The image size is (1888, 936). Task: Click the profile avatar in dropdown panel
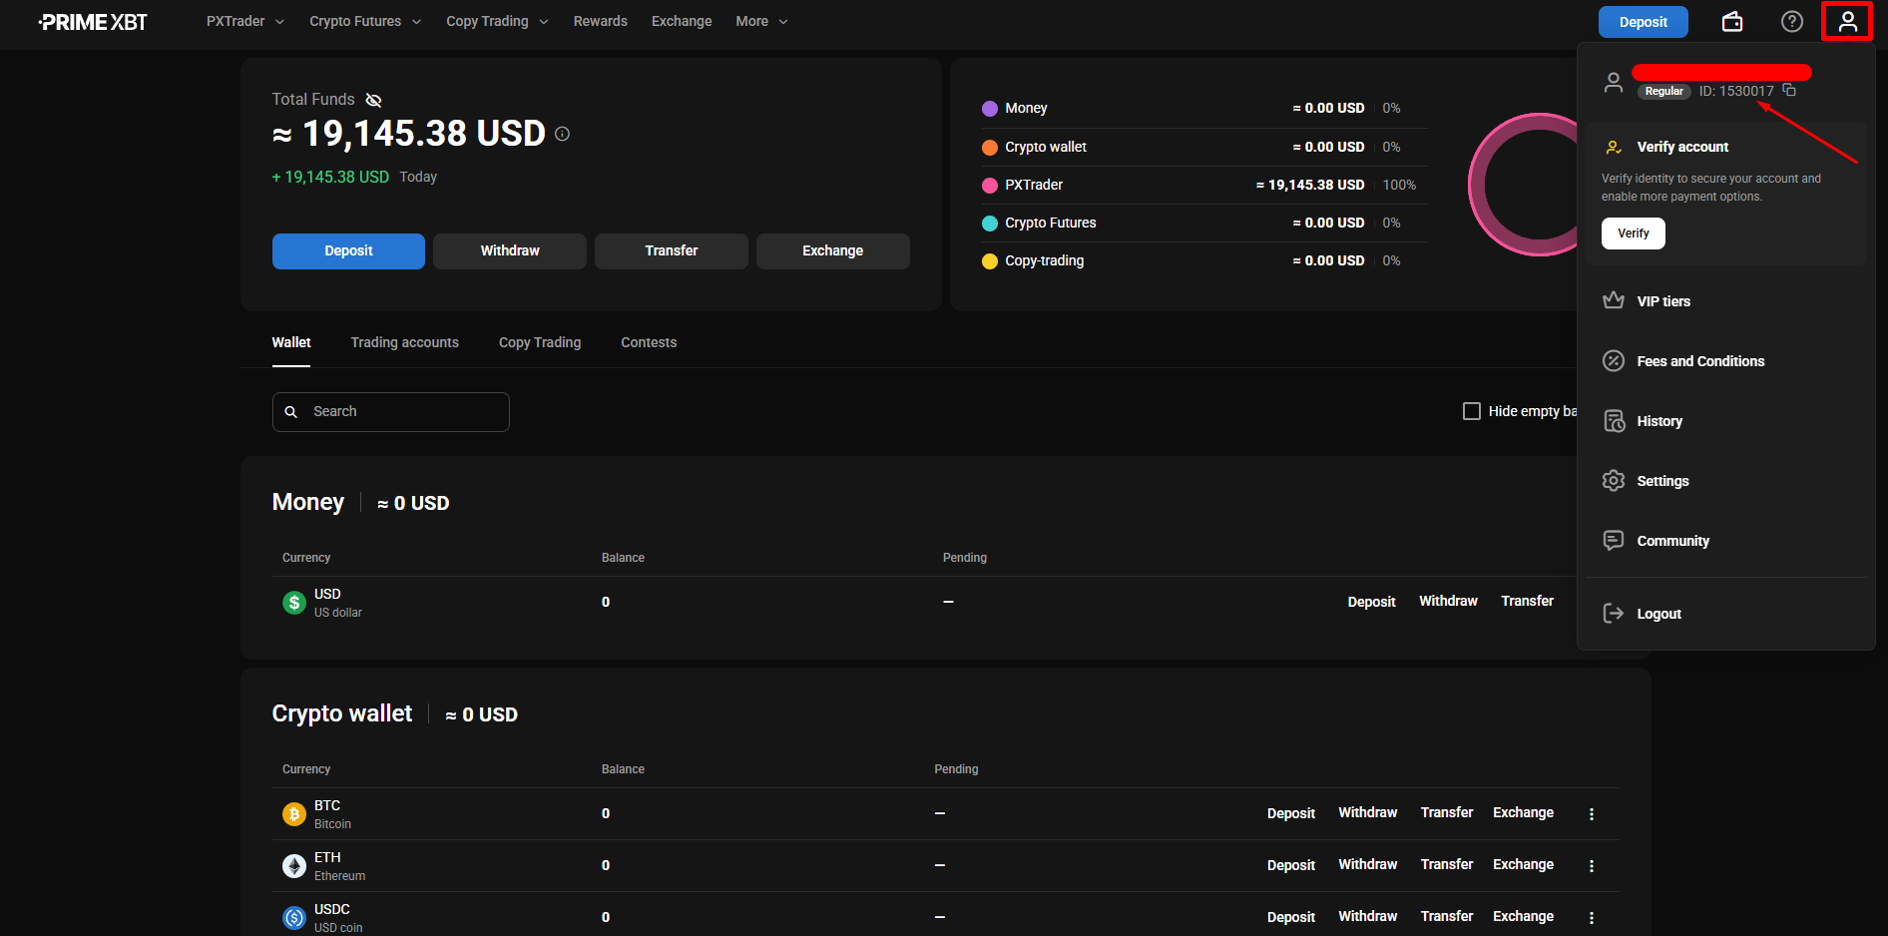point(1614,82)
